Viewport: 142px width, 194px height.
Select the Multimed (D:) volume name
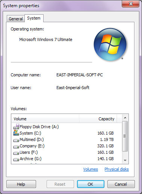(32, 139)
